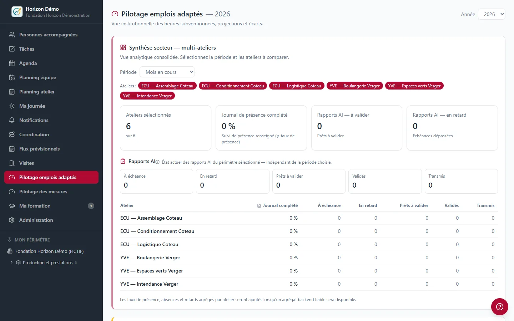Click the Administration gear icon
Image resolution: width=514 pixels, height=321 pixels.
click(12, 220)
